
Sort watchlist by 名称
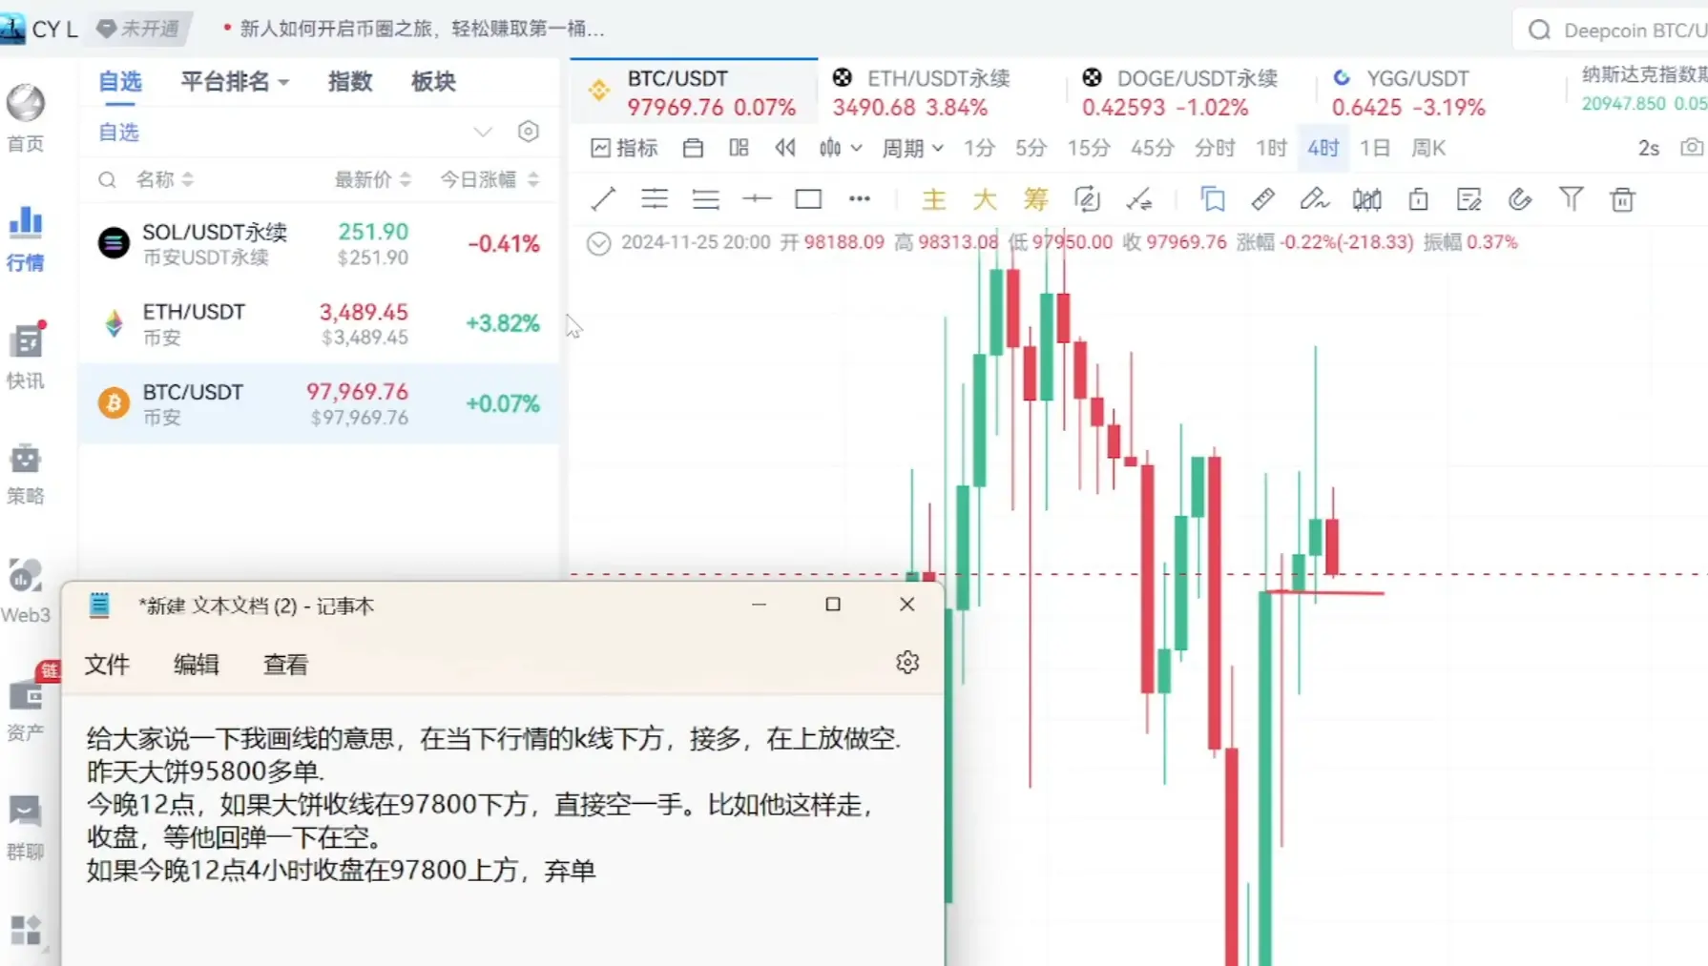point(164,179)
